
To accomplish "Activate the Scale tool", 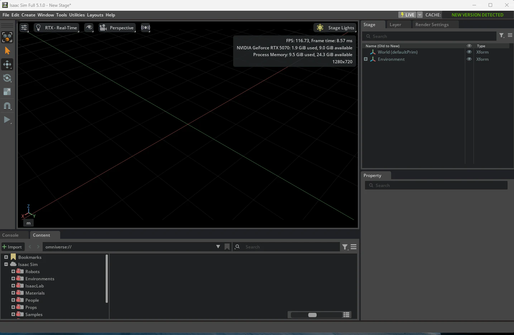I will 7,92.
